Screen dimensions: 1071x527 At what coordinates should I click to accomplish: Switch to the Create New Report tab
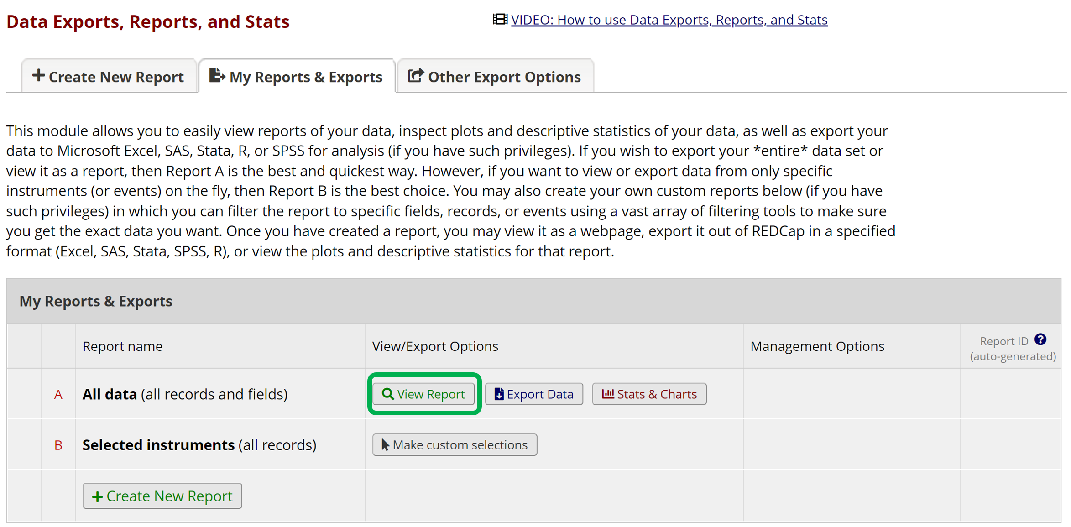[110, 77]
